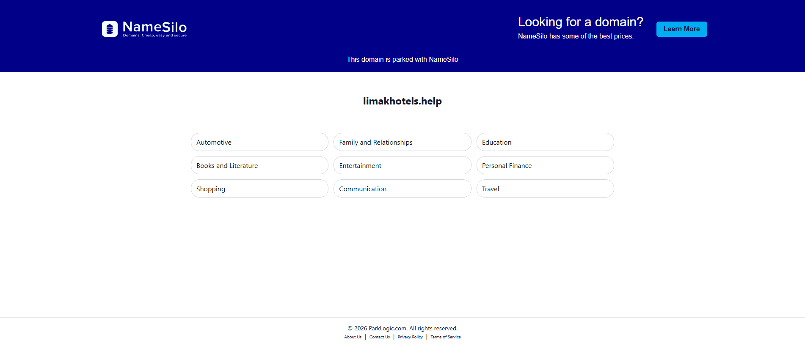View the Privacy Policy link
The height and width of the screenshot is (346, 805).
click(410, 337)
